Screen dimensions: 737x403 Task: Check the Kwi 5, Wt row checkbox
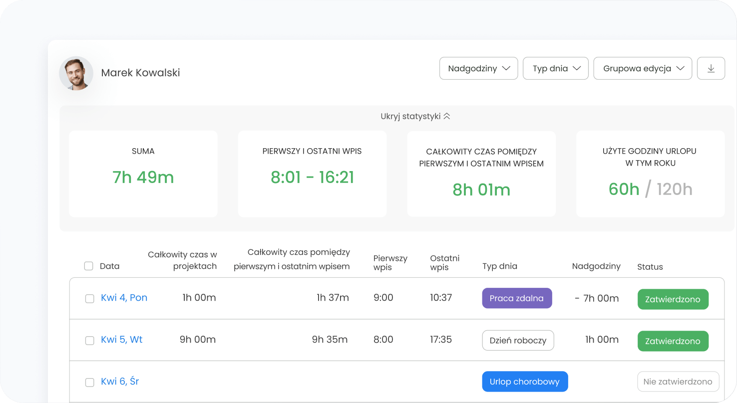click(90, 341)
